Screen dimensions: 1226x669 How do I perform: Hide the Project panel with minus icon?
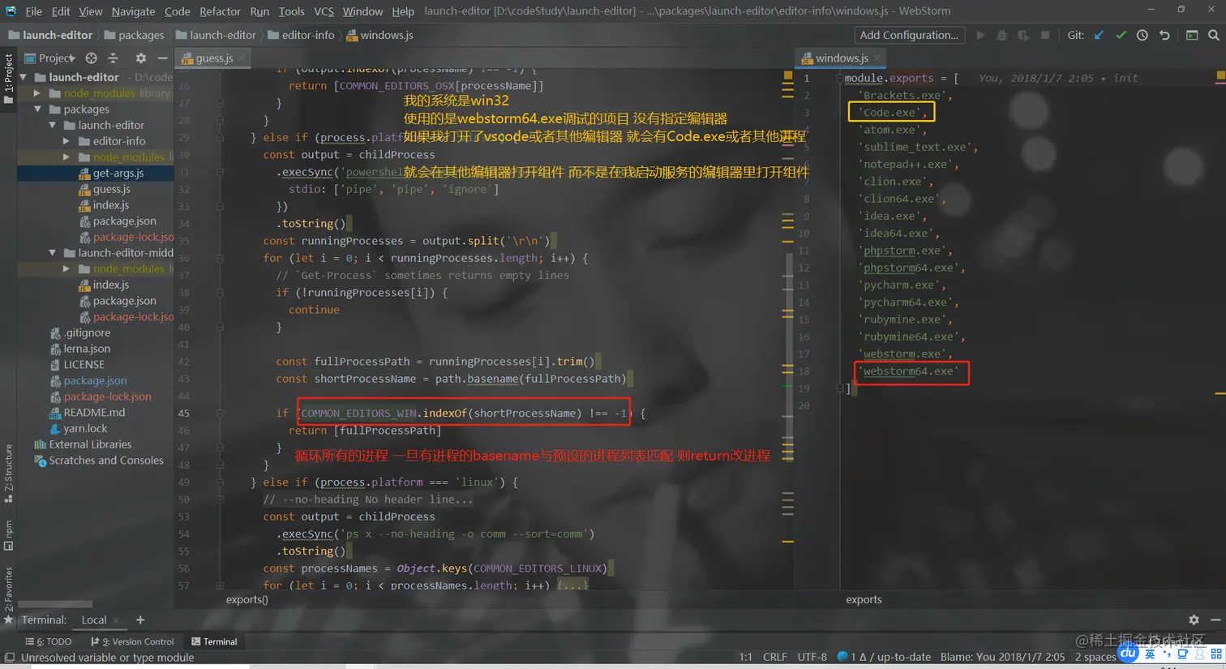[162, 58]
